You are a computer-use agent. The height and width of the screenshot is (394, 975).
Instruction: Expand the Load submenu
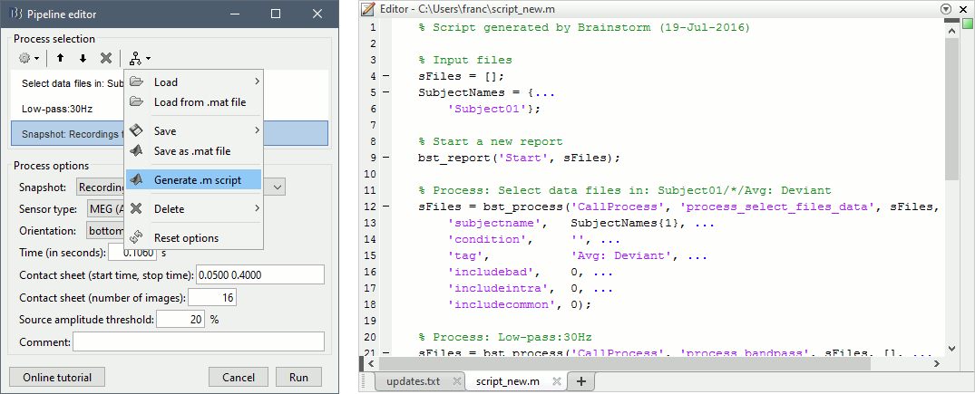pyautogui.click(x=193, y=82)
